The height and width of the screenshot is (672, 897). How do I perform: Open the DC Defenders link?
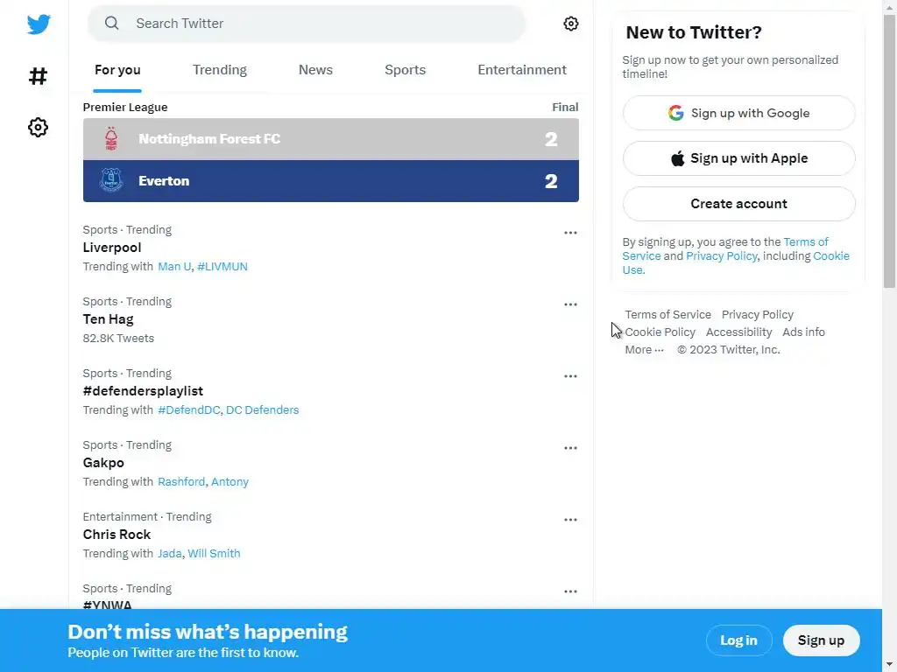coord(262,409)
